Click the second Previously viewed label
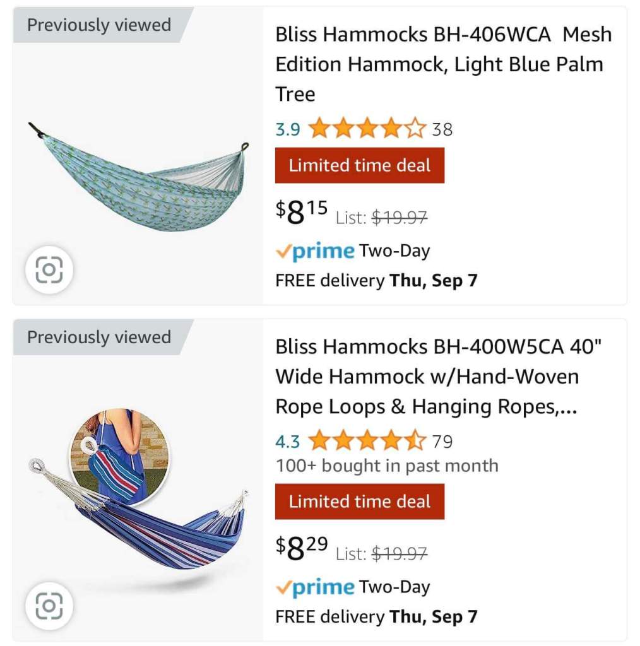The width and height of the screenshot is (640, 646). [99, 337]
